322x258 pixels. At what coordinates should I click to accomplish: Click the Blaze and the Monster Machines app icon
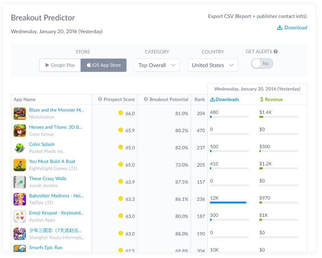click(20, 113)
